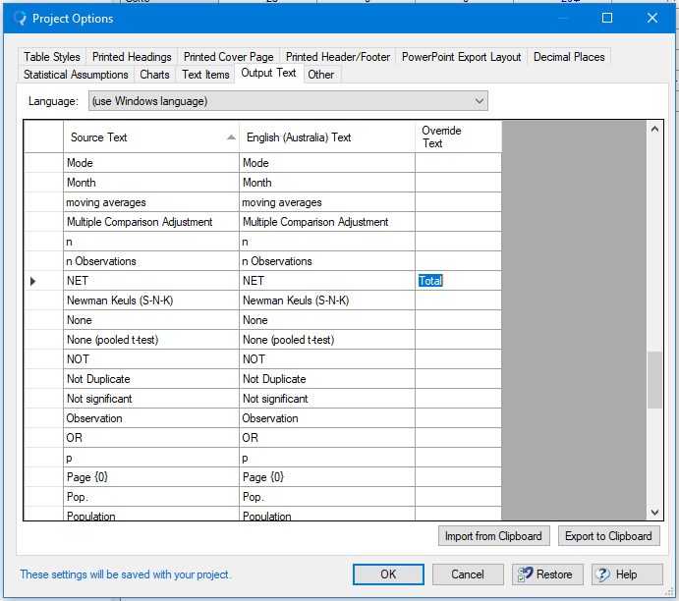Select the Source Text cell 'Not Duplicate'

(151, 379)
